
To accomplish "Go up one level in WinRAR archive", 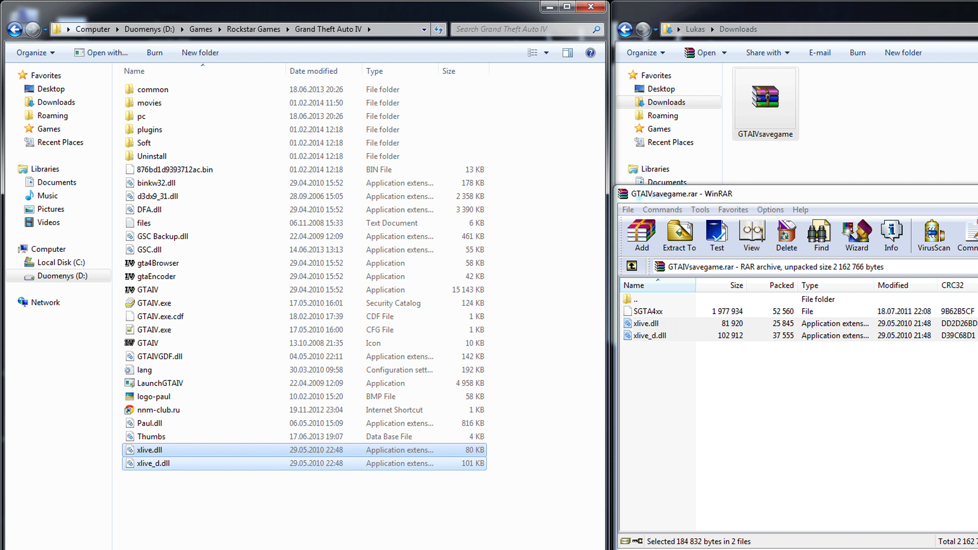I will coord(632,266).
